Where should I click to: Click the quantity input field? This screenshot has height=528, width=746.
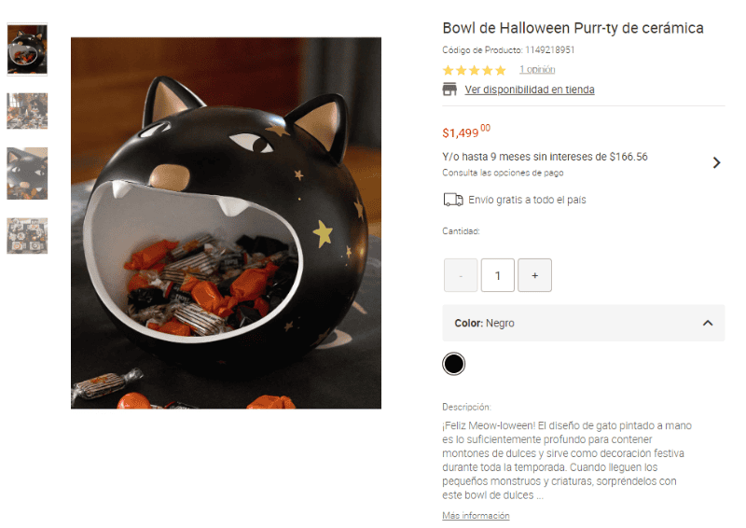[x=498, y=275]
